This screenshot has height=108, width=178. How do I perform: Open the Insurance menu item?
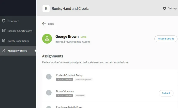13,21
